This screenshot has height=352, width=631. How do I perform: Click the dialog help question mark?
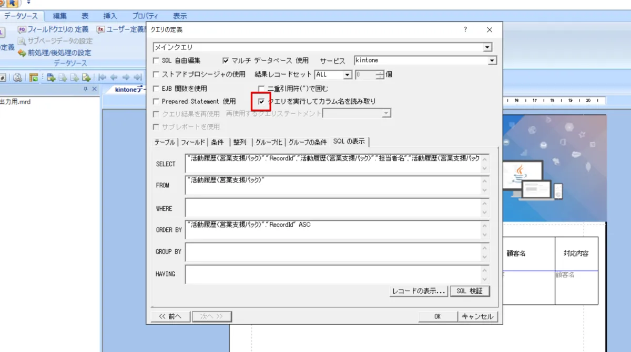(465, 30)
